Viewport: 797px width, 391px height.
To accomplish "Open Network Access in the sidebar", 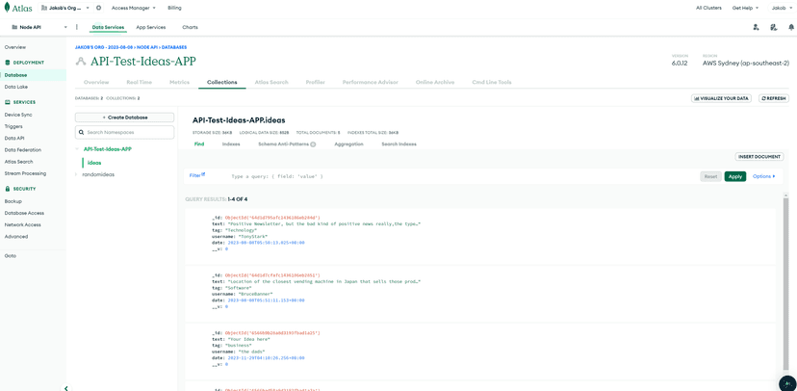I will [x=23, y=224].
